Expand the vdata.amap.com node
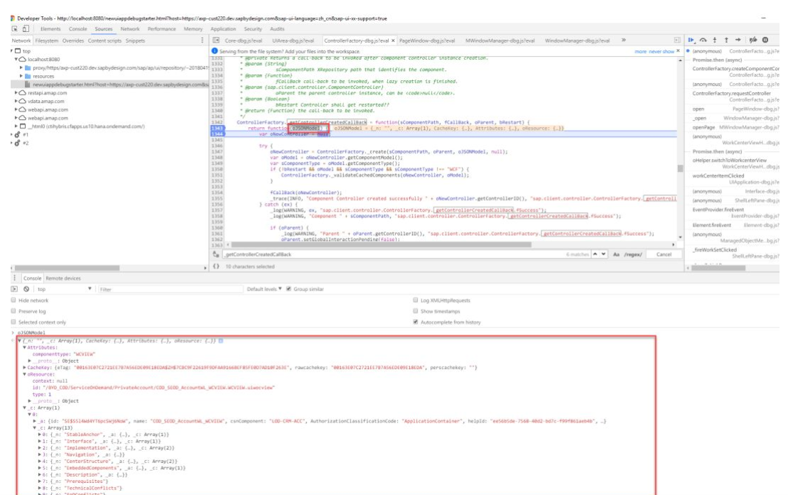Screen dimensions: 788x495 coord(16,101)
